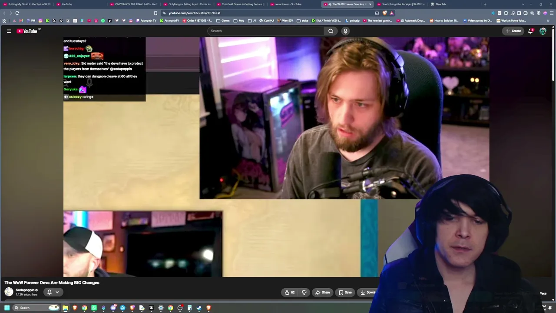Screen dimensions: 556x313
Task: Launch the Brave browser taskbar icon
Action: click(75, 308)
